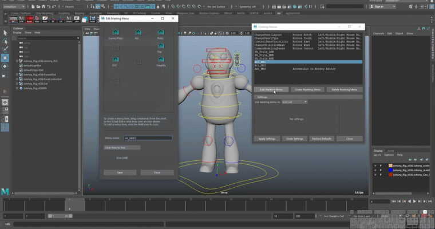This screenshot has width=435, height=229.
Task: Click the ALL marking menu icon
Action: [138, 32]
